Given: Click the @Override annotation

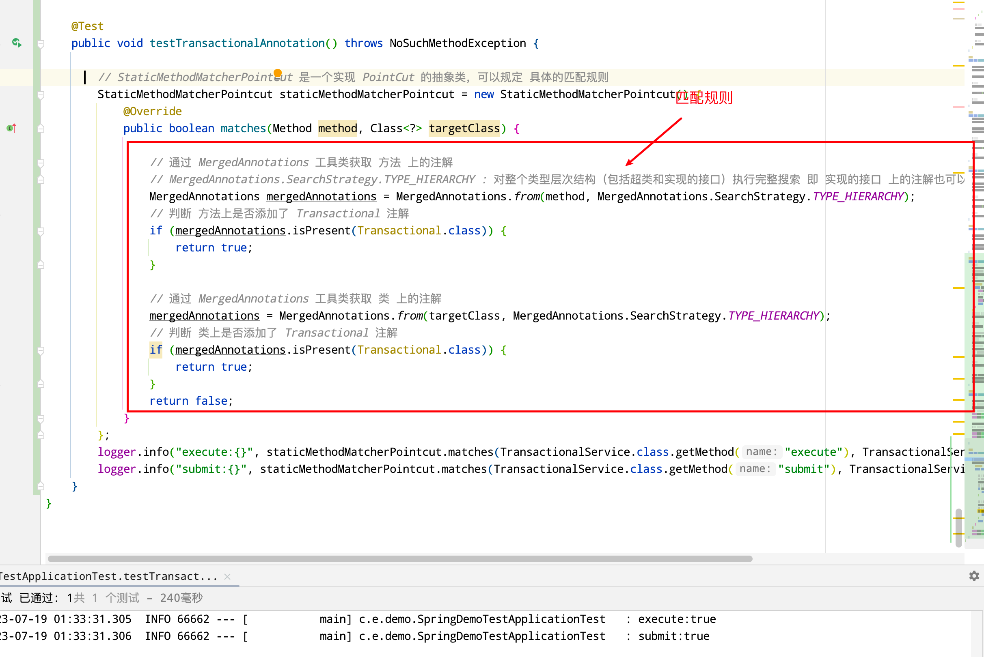Looking at the screenshot, I should pos(152,112).
